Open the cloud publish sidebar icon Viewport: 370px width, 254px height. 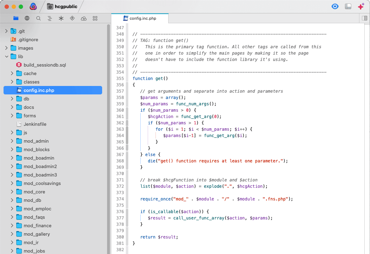click(x=84, y=18)
